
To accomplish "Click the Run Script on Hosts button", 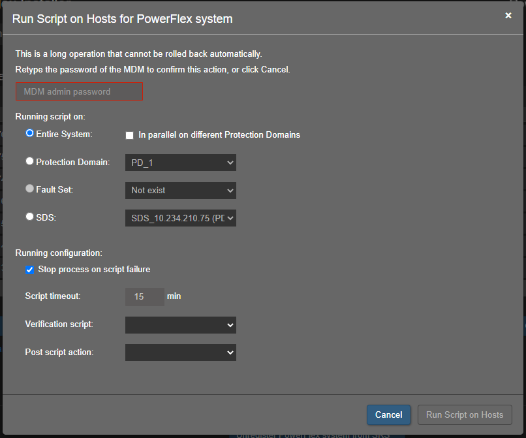I will pos(465,415).
